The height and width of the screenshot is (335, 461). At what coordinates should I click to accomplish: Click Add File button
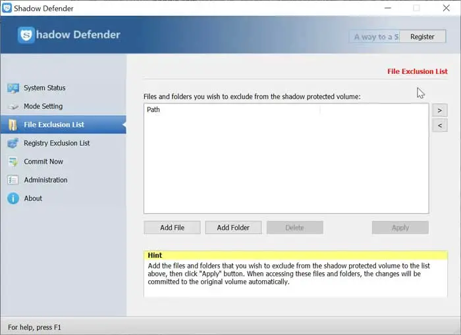pyautogui.click(x=173, y=228)
